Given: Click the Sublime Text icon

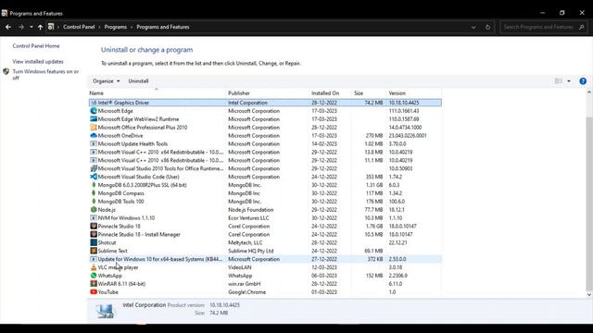Looking at the screenshot, I should pos(94,251).
